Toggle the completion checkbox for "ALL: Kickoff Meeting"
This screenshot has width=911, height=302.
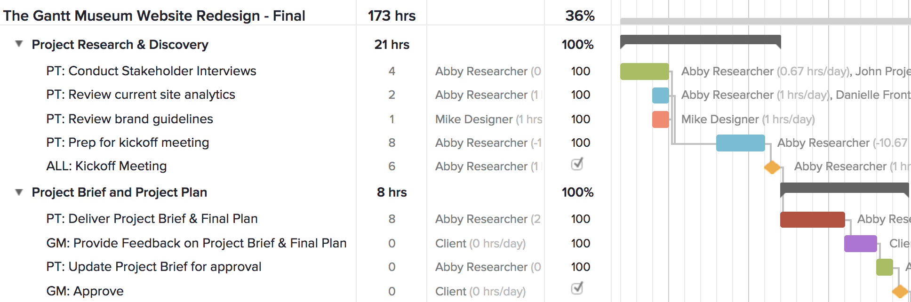[577, 165]
